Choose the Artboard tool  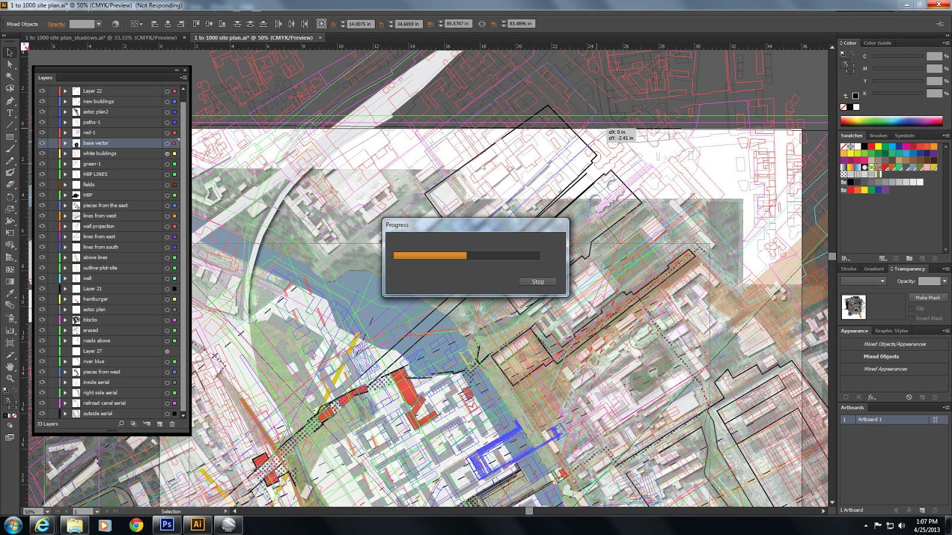(x=10, y=342)
